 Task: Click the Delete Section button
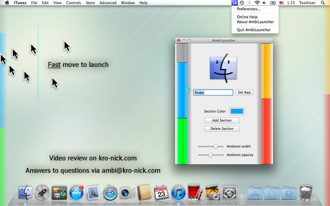tap(222, 129)
